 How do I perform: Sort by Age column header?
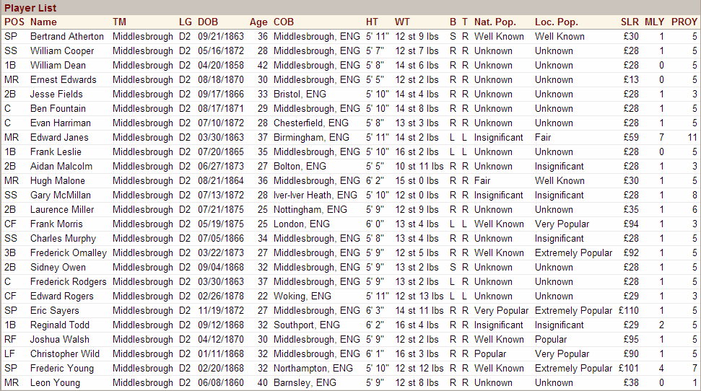click(258, 22)
